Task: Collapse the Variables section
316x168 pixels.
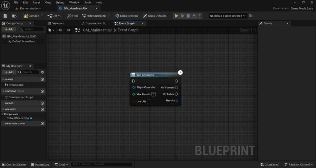Action: [x=3, y=109]
